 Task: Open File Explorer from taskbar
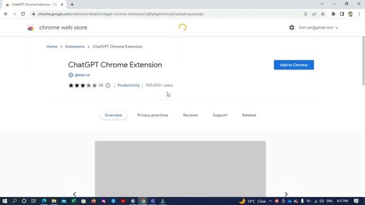pos(54,201)
